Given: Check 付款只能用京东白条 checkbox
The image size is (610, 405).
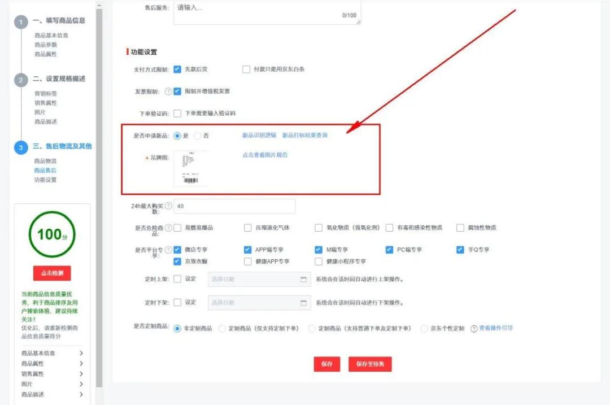Looking at the screenshot, I should pos(246,69).
